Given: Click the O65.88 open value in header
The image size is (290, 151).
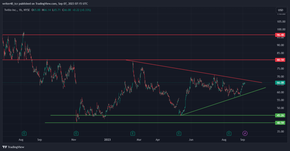Looking at the screenshot, I should point(36,10).
